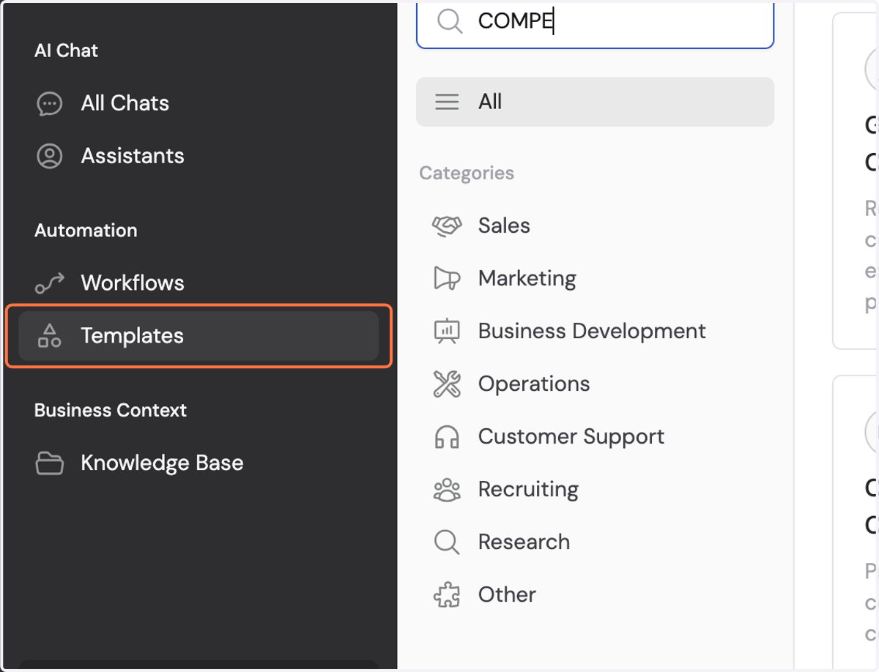Click the search magnifier icon in search box
879x672 pixels.
(x=449, y=21)
